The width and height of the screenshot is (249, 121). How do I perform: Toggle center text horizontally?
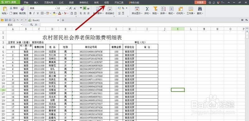pyautogui.click(x=85, y=13)
